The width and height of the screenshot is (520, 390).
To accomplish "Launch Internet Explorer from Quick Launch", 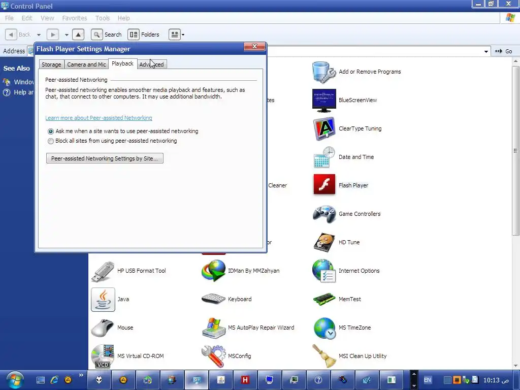I will click(54, 380).
